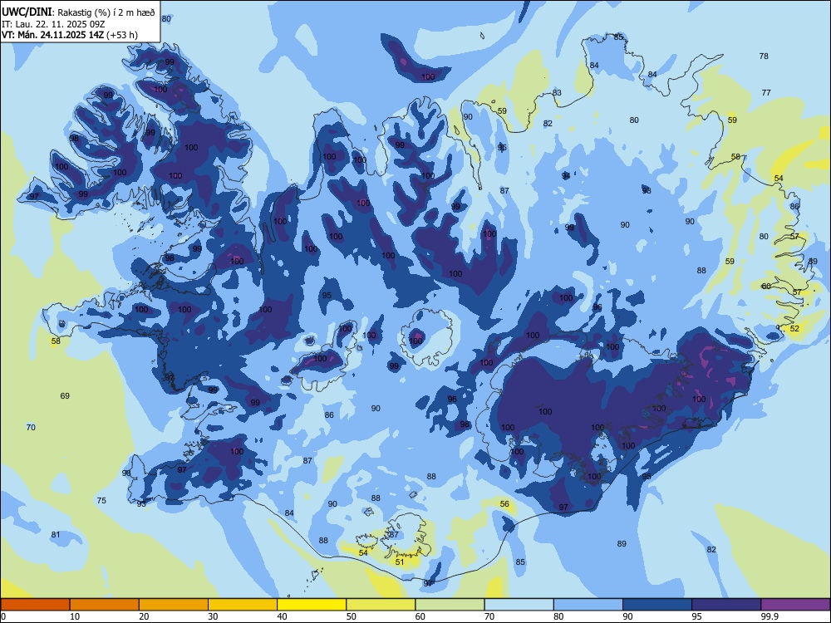Screen dimensions: 831x623
Task: Click the '10' legend scale label
Action: (75, 616)
